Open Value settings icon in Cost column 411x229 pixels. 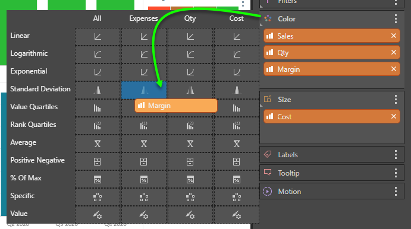click(x=237, y=215)
